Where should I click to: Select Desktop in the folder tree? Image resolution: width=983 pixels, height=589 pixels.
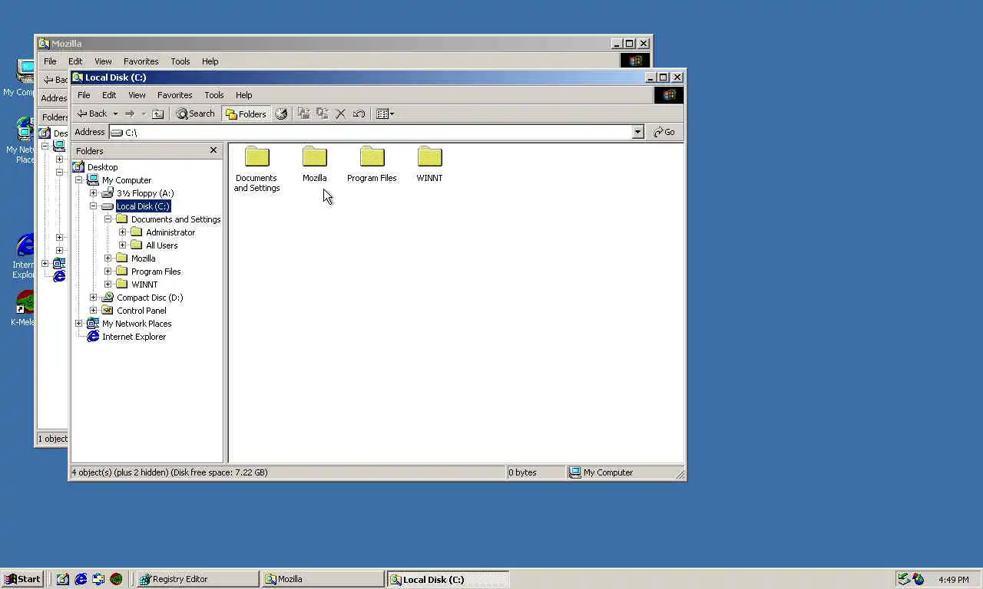tap(102, 167)
